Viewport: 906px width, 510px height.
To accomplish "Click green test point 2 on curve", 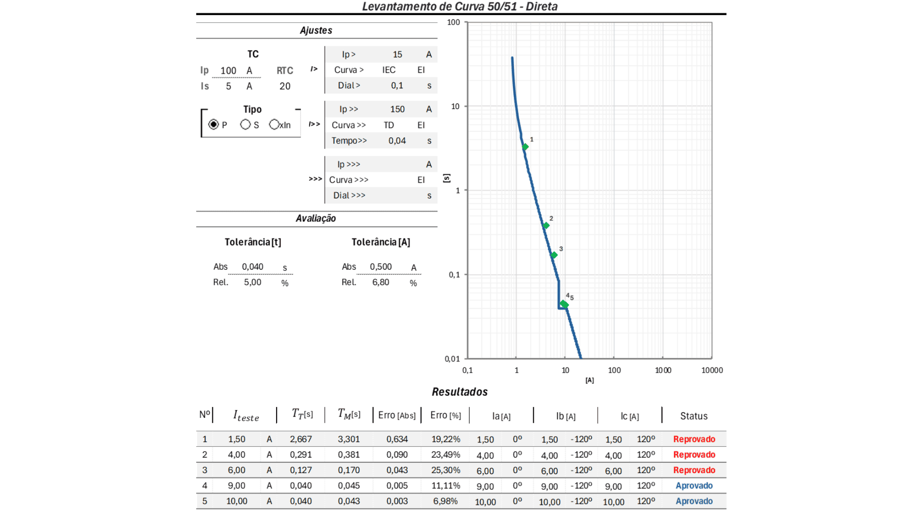I will point(546,226).
